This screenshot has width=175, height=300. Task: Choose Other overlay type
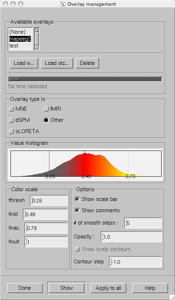click(46, 120)
